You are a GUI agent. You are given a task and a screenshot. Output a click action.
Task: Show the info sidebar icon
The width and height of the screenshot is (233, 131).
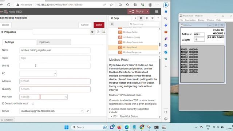(135, 18)
